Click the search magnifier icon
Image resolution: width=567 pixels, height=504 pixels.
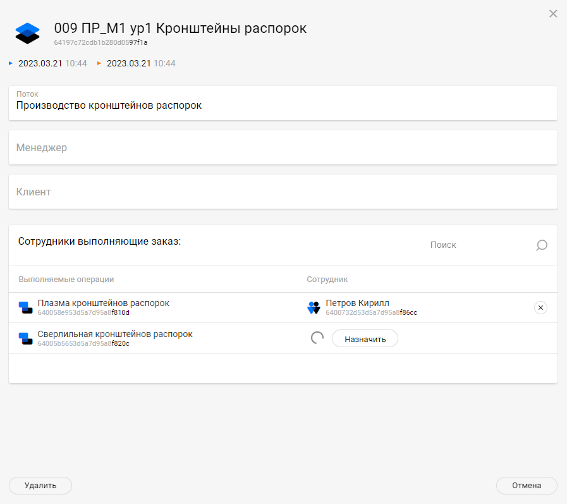541,245
